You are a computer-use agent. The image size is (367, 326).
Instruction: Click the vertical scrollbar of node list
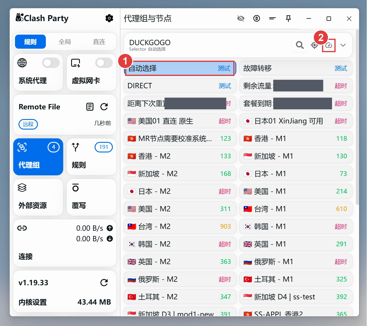tap(357, 117)
